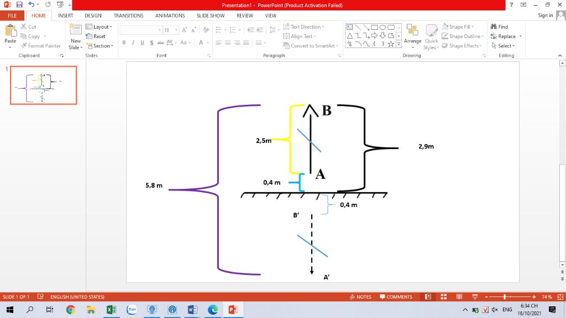Toggle Bold formatting
This screenshot has width=566, height=318.
tap(124, 43)
